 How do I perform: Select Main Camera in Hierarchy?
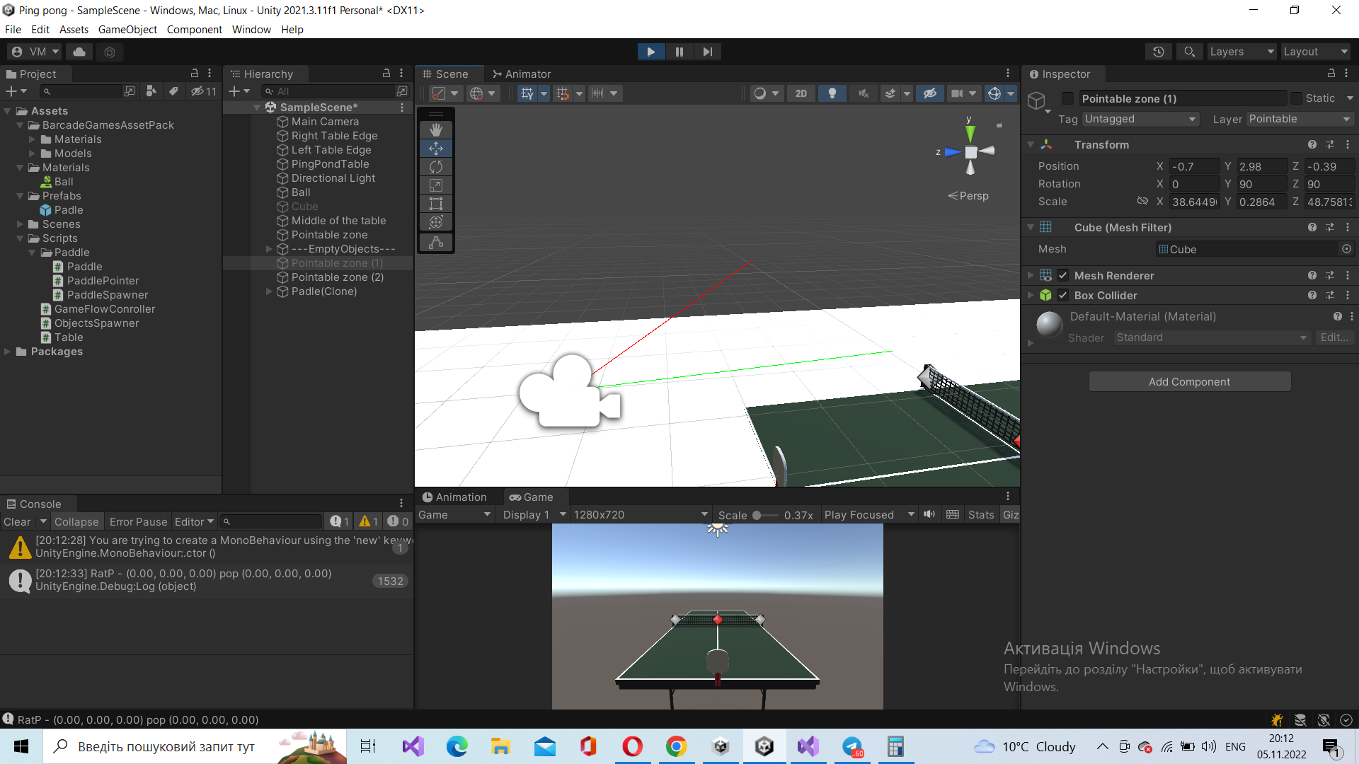tap(325, 122)
